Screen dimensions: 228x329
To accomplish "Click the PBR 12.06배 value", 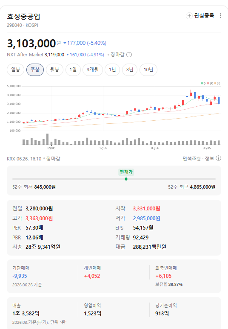I will click(x=34, y=238).
